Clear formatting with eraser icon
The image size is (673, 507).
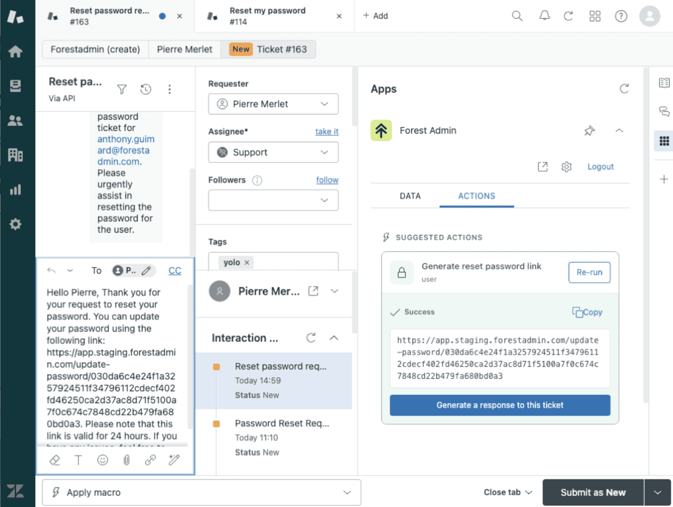coord(54,460)
